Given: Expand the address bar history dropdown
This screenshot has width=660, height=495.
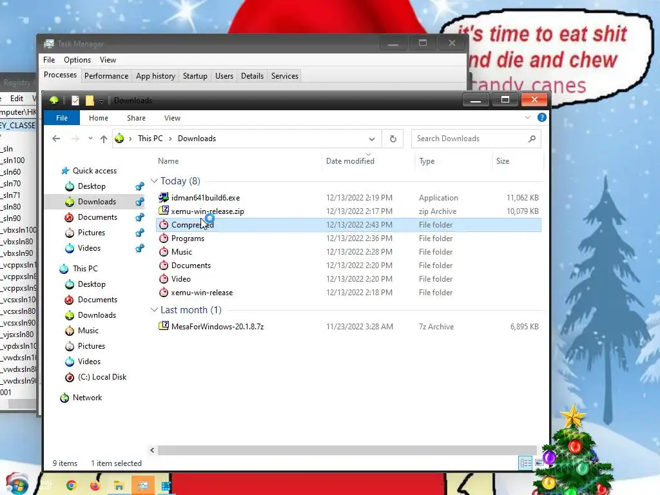Looking at the screenshot, I should coord(372,139).
